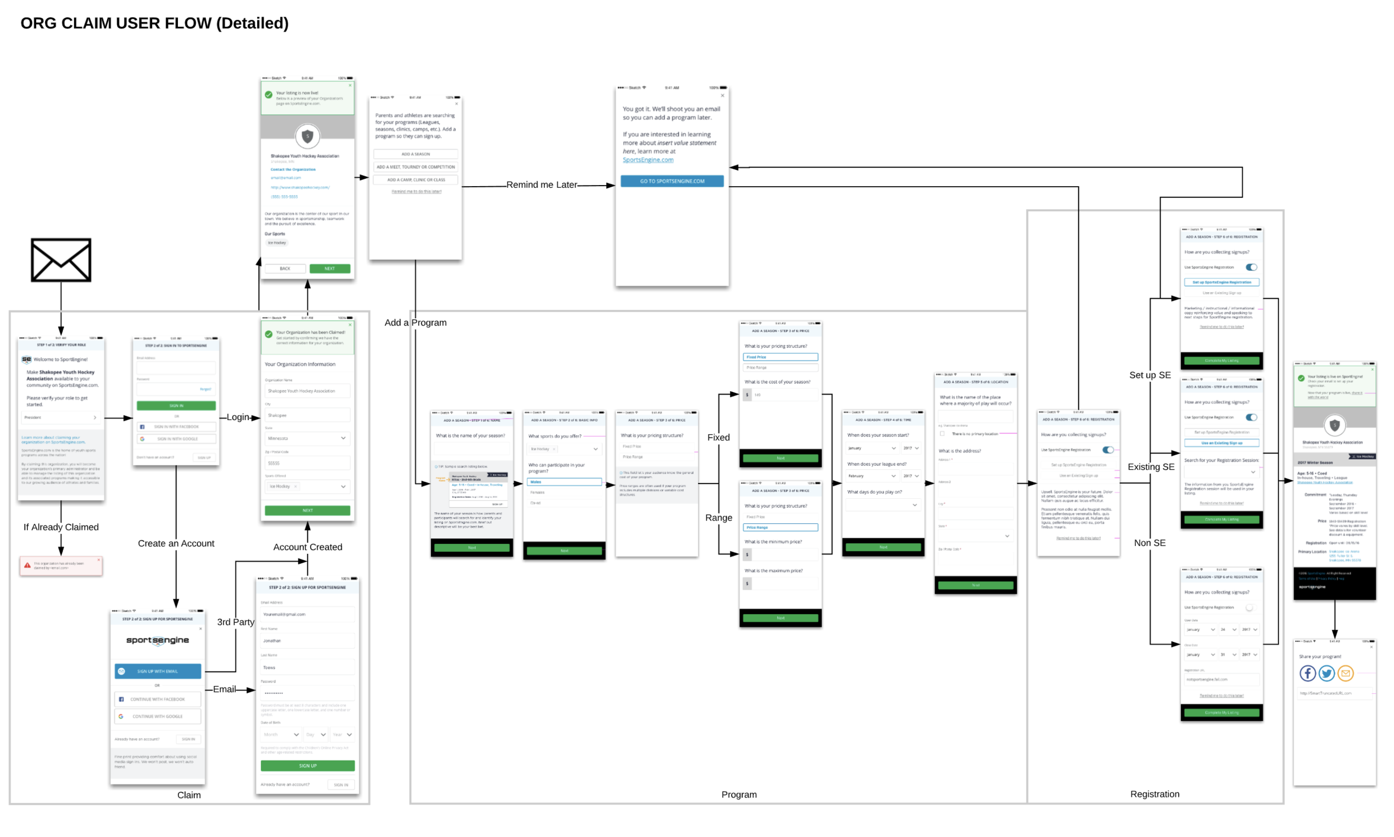Click the envelope icon on Sign Up With Email button
Screen dimensions: 1394x837
[x=122, y=671]
